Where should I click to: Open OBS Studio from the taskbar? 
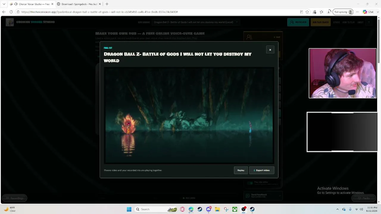244,209
